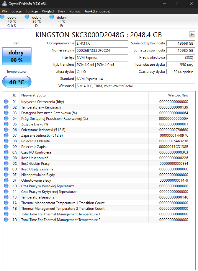
Task: Click the Interfejs field showing NVM Express
Action: (x=102, y=58)
